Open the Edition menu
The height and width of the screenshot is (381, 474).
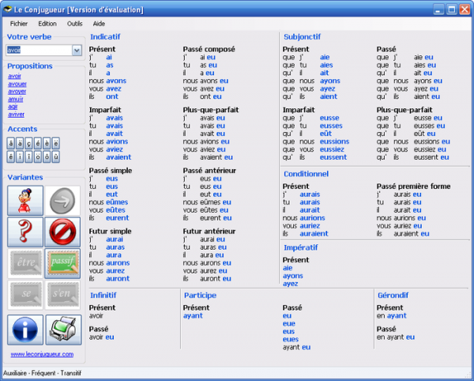(x=47, y=24)
